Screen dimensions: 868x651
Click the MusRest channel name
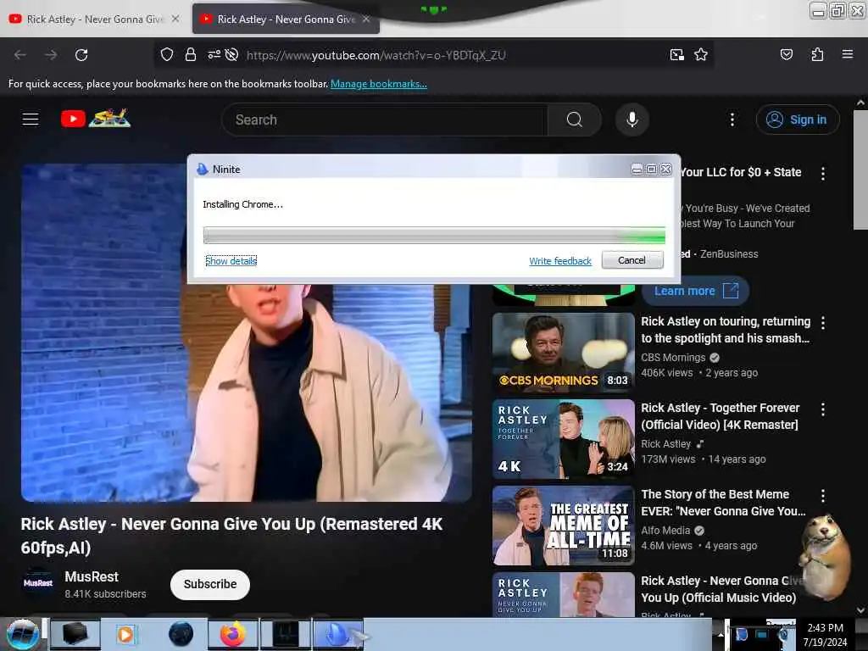pos(92,576)
